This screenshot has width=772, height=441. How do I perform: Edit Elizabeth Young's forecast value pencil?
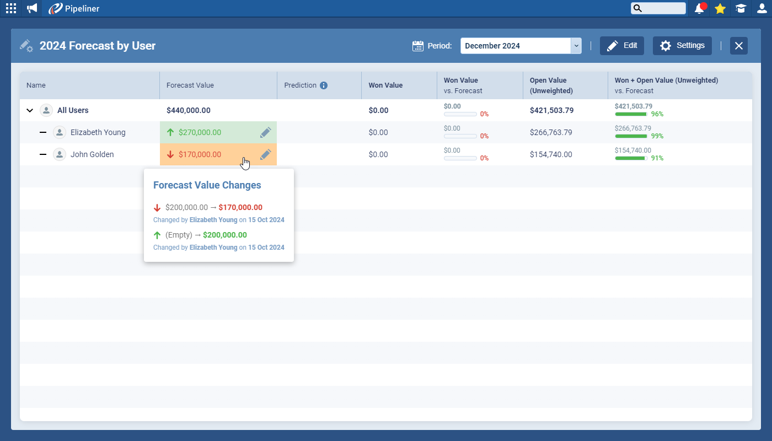coord(265,132)
